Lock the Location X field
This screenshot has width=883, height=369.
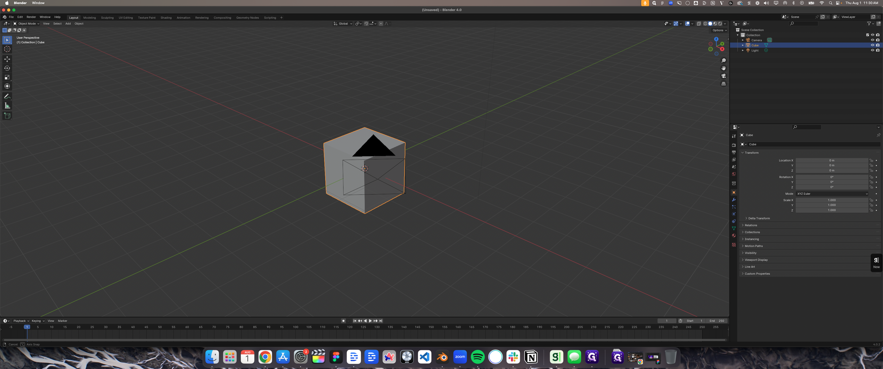(871, 160)
